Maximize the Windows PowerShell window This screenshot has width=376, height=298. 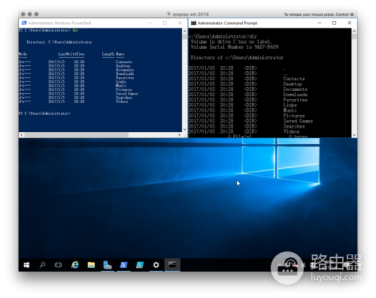(x=165, y=23)
